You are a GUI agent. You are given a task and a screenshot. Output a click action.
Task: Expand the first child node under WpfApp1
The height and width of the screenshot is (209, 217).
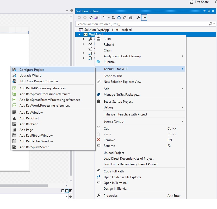83,39
